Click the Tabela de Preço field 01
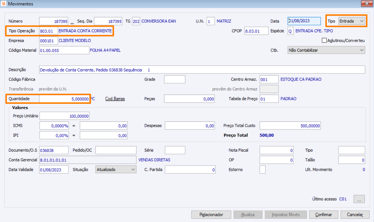 [269, 99]
